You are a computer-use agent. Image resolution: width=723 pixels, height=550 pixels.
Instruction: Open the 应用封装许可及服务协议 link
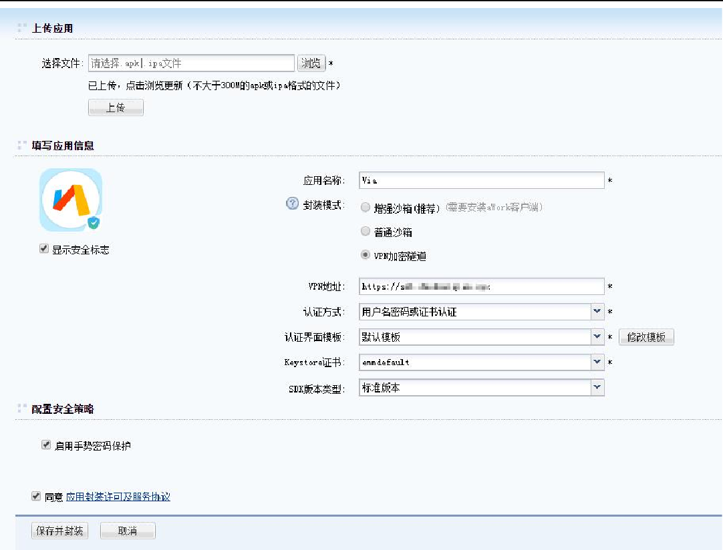click(x=118, y=497)
